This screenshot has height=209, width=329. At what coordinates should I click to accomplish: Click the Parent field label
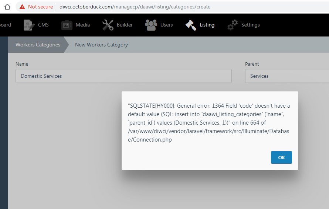coord(252,64)
